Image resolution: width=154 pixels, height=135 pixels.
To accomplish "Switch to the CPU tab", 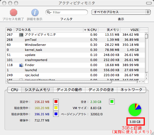I will [14, 90].
